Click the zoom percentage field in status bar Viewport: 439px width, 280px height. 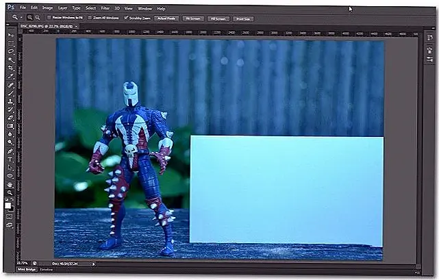(22, 263)
